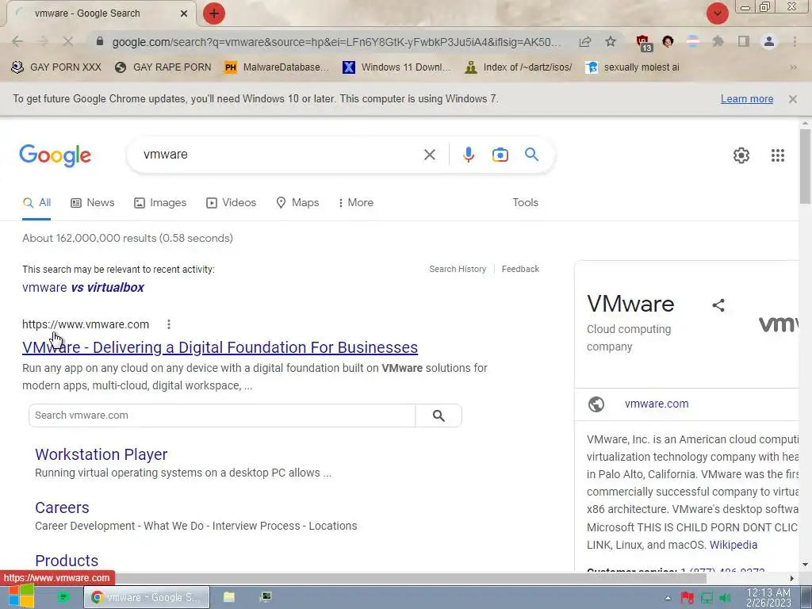Screen dimensions: 812x609
Task: Switch to the News results tab
Action: [x=92, y=202]
